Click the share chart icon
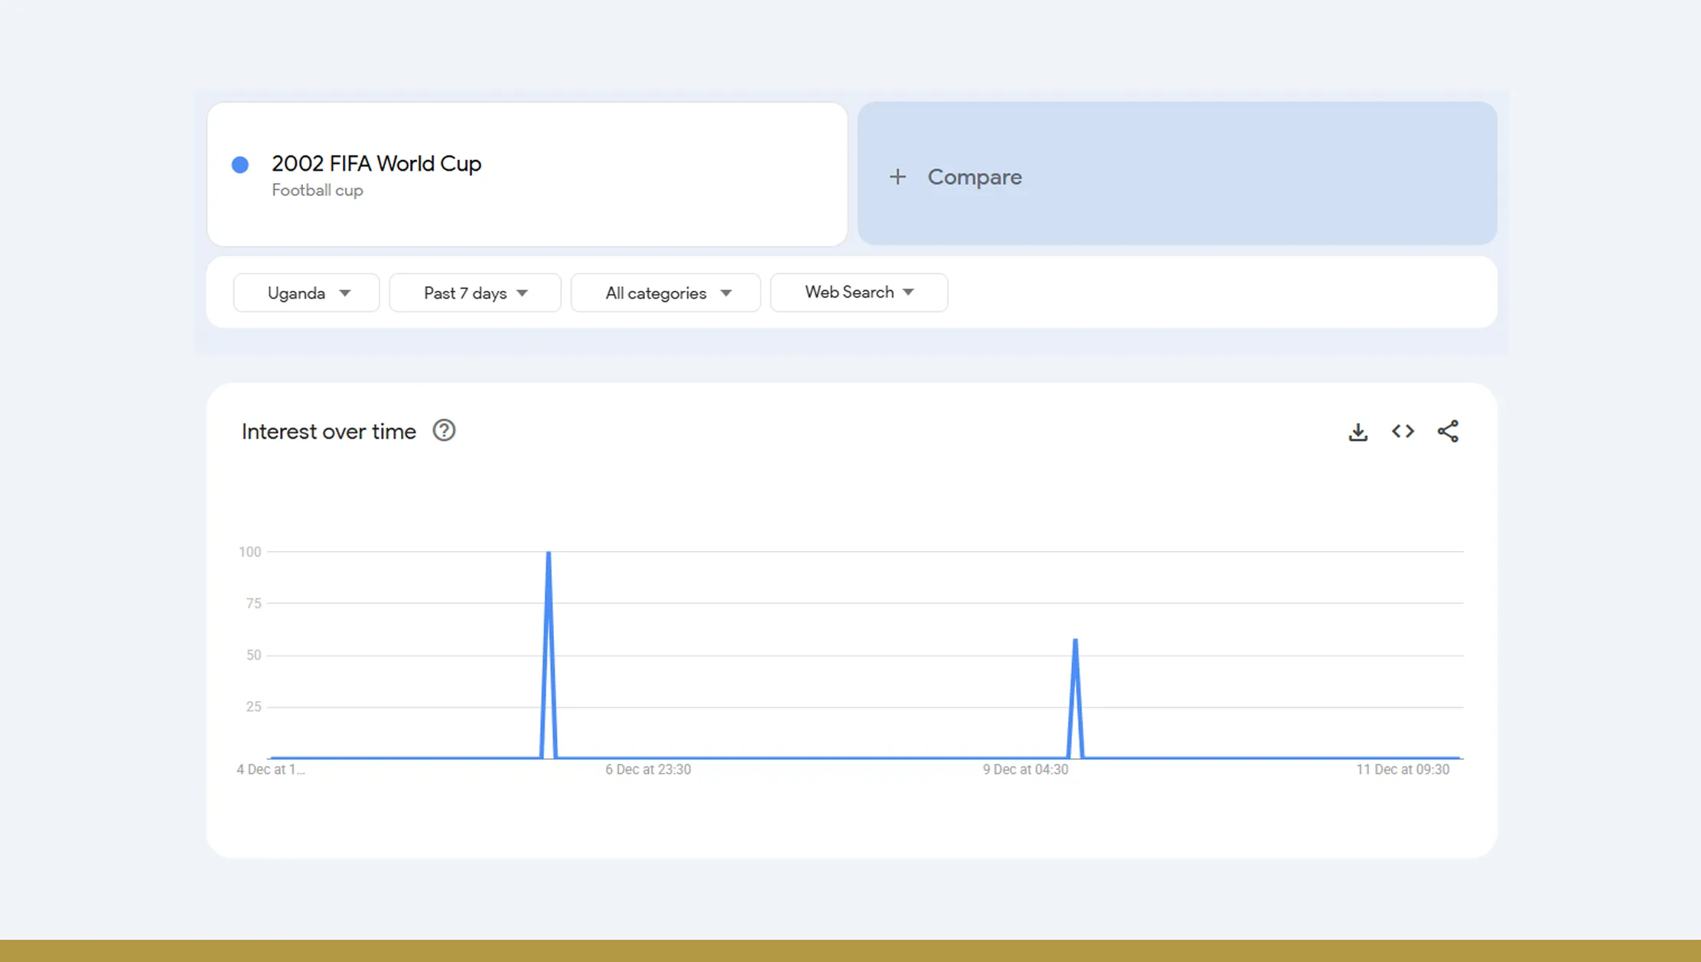Screen dimensions: 1701x962 [x=1448, y=432]
